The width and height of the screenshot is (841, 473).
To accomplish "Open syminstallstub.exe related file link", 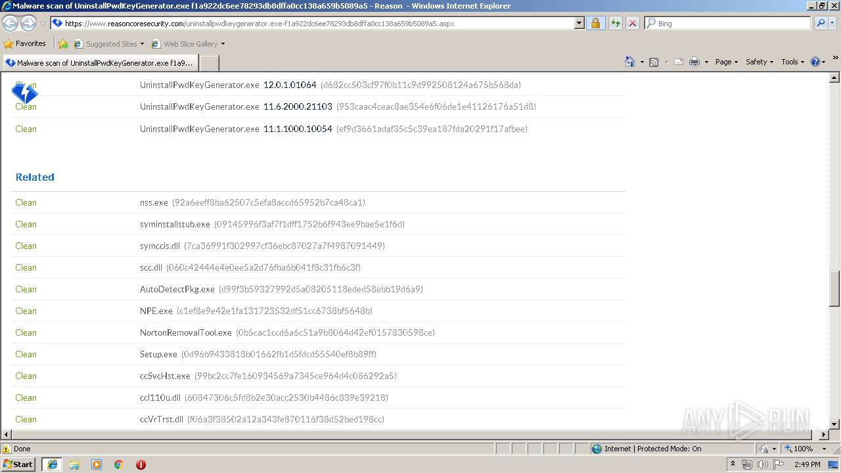I will pos(175,224).
